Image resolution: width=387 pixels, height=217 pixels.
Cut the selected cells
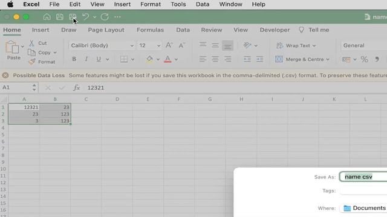(x=38, y=43)
